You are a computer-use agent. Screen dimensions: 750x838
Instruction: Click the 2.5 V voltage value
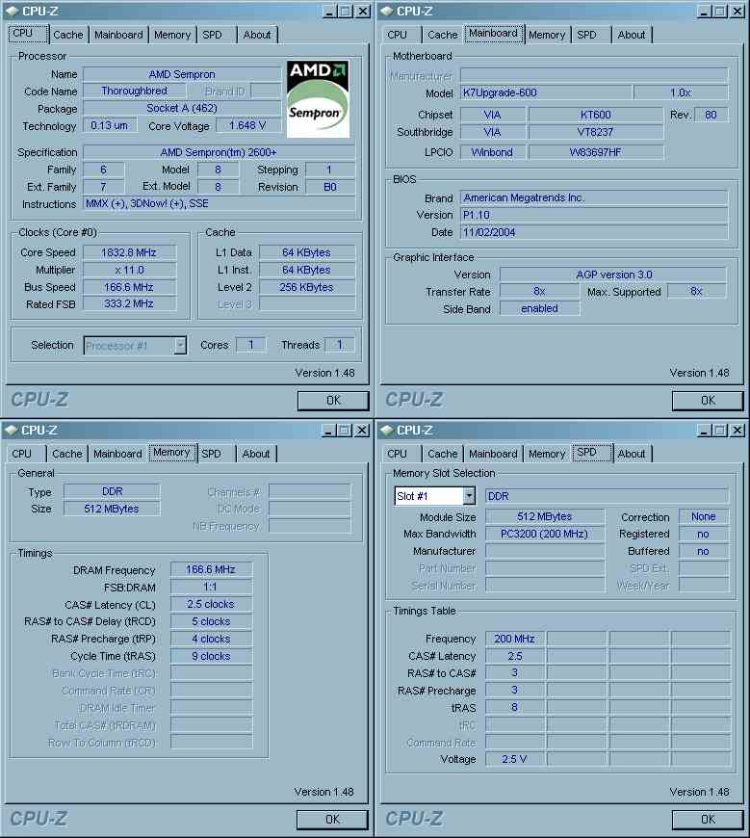click(x=514, y=759)
